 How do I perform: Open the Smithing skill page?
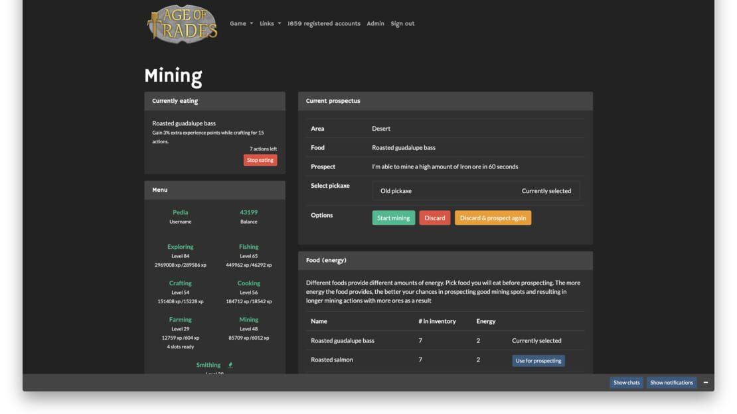[x=208, y=365]
